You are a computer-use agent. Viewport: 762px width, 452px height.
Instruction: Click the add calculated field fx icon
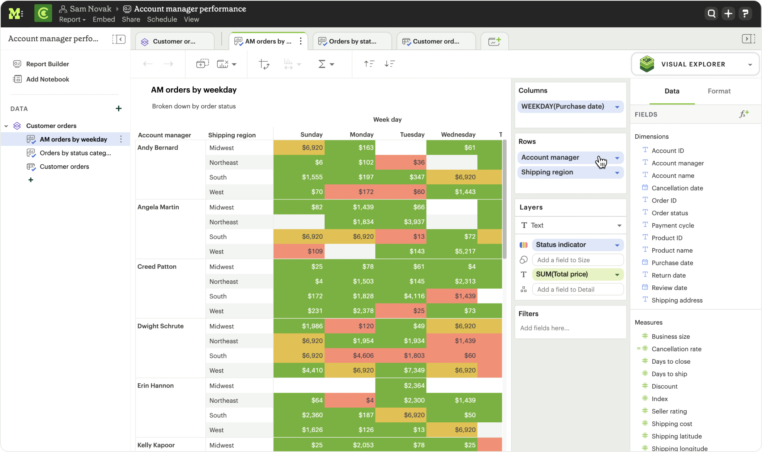pos(743,114)
